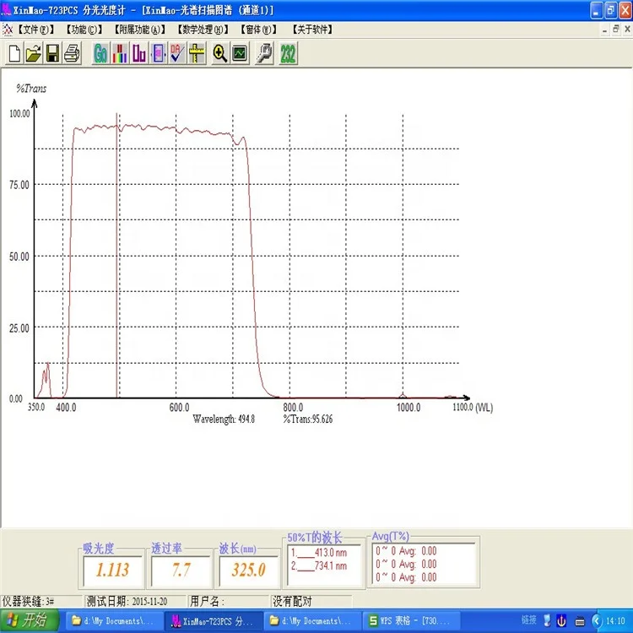Click the 吸光度 value field showing 1.113
633x633 pixels.
111,571
